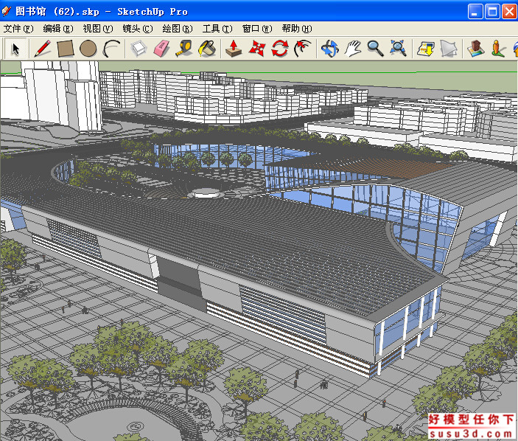Activate the Orbit tool
The width and height of the screenshot is (518, 441).
[x=329, y=49]
